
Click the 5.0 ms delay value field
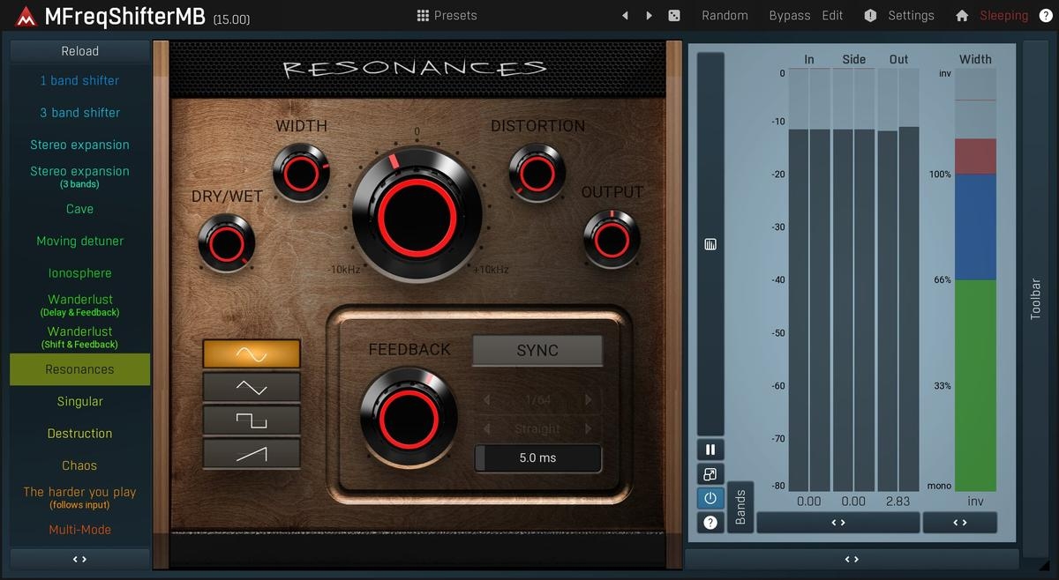tap(537, 458)
